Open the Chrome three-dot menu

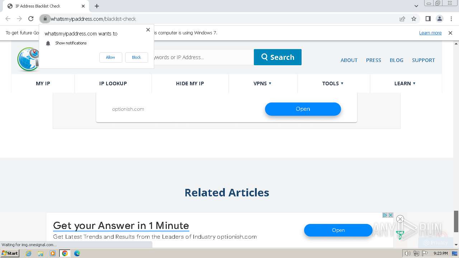coord(451,19)
